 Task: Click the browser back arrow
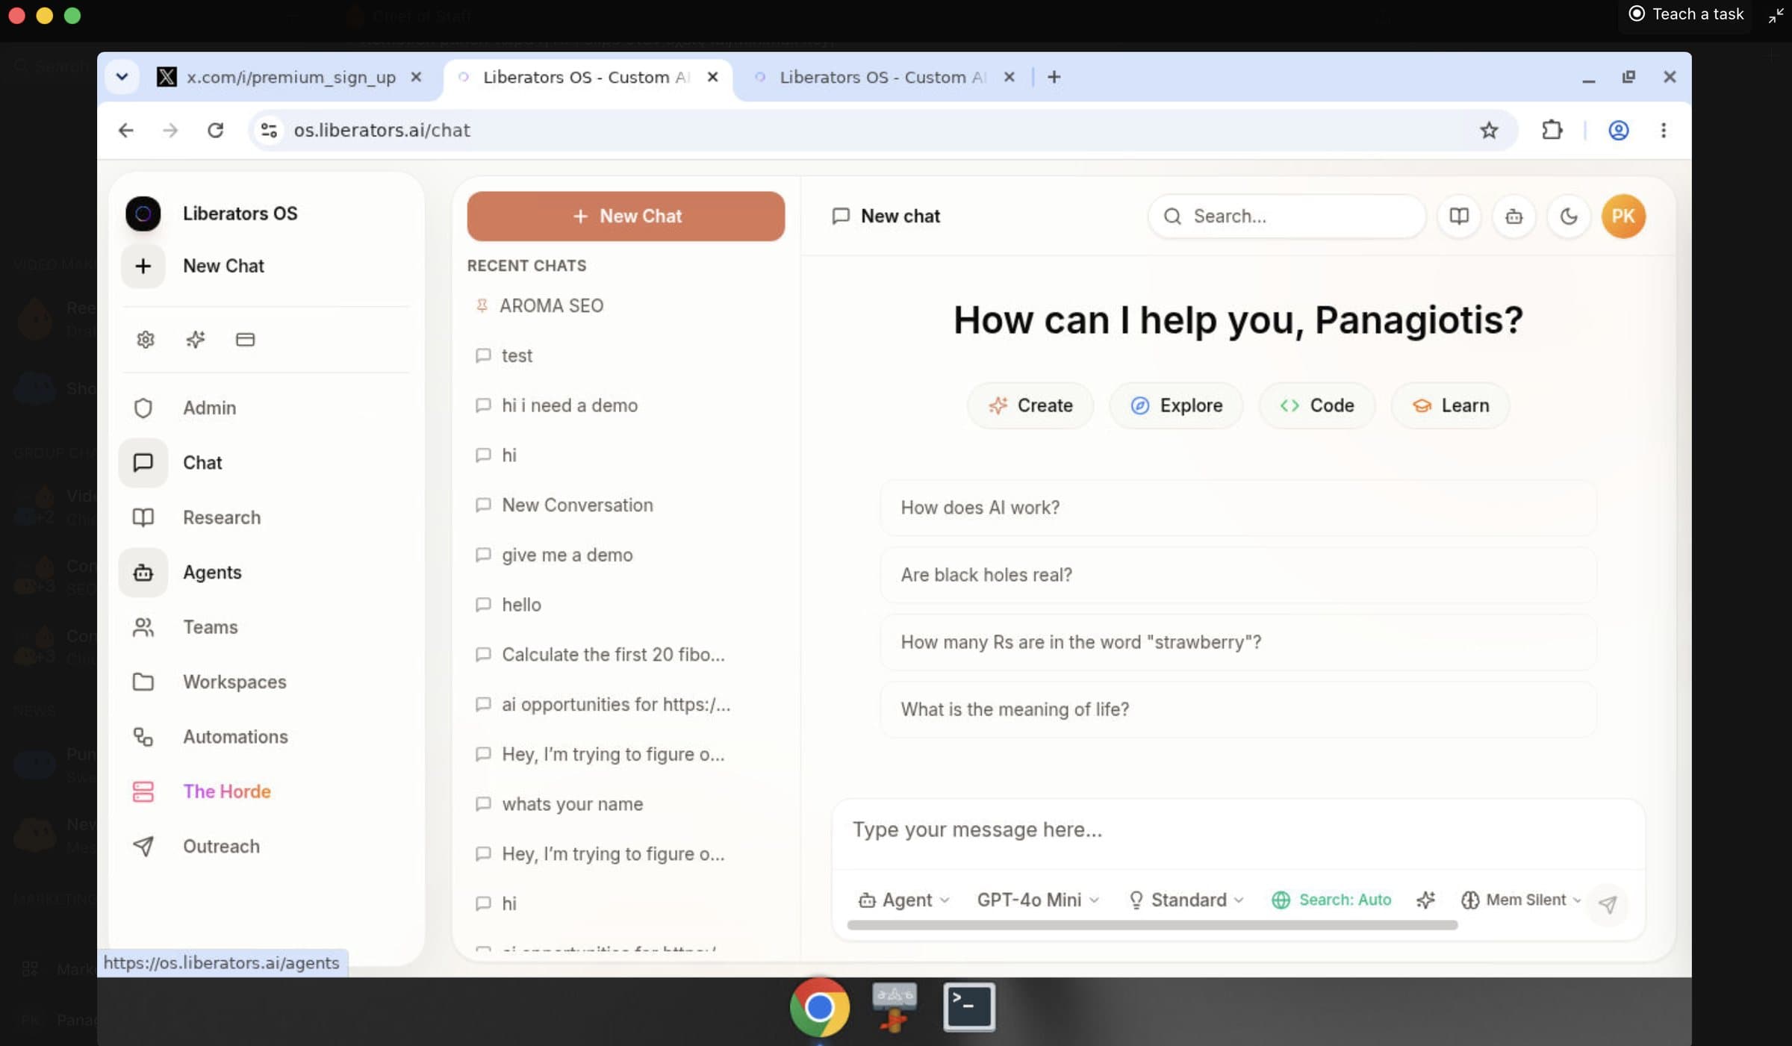click(x=125, y=131)
